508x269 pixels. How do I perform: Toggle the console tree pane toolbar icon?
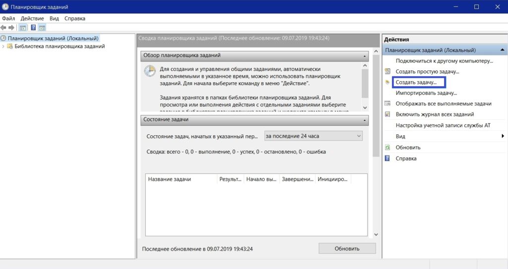click(23, 28)
